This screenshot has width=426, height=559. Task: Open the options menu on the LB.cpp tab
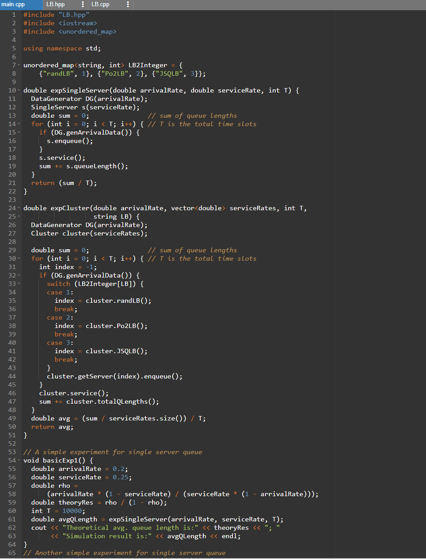pyautogui.click(x=128, y=5)
